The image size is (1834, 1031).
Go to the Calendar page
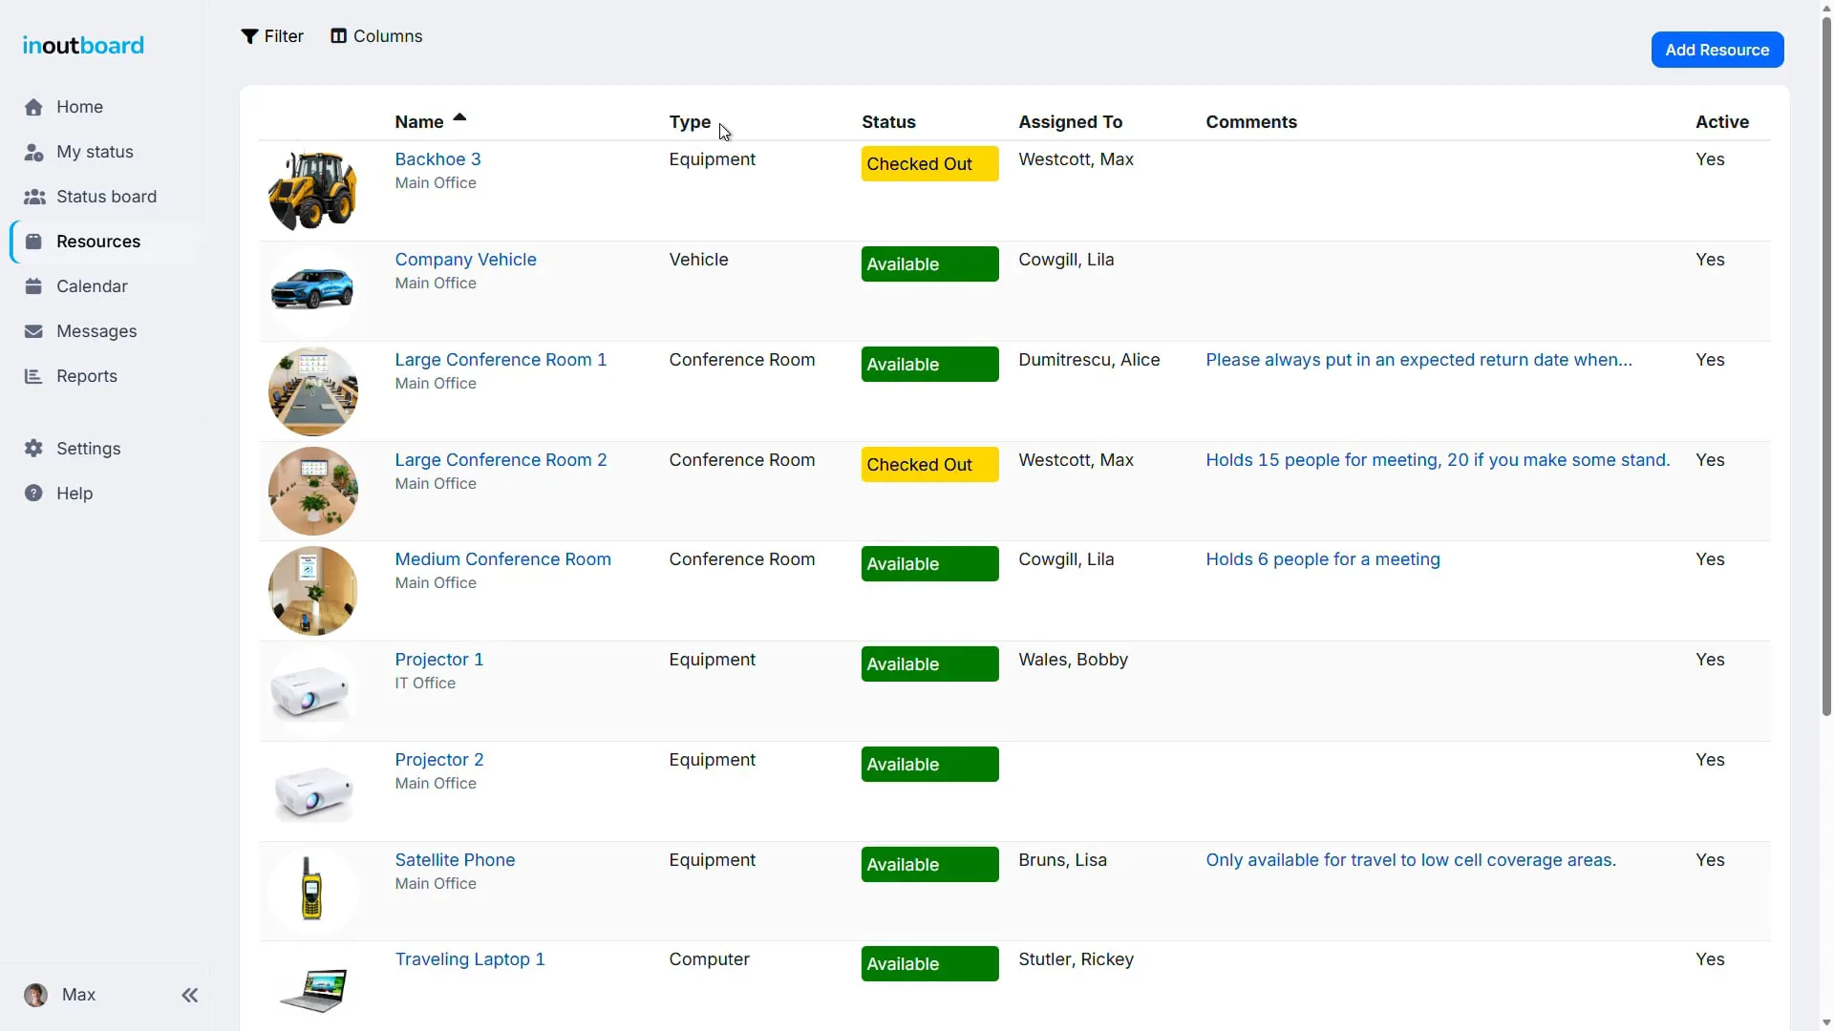(x=92, y=286)
